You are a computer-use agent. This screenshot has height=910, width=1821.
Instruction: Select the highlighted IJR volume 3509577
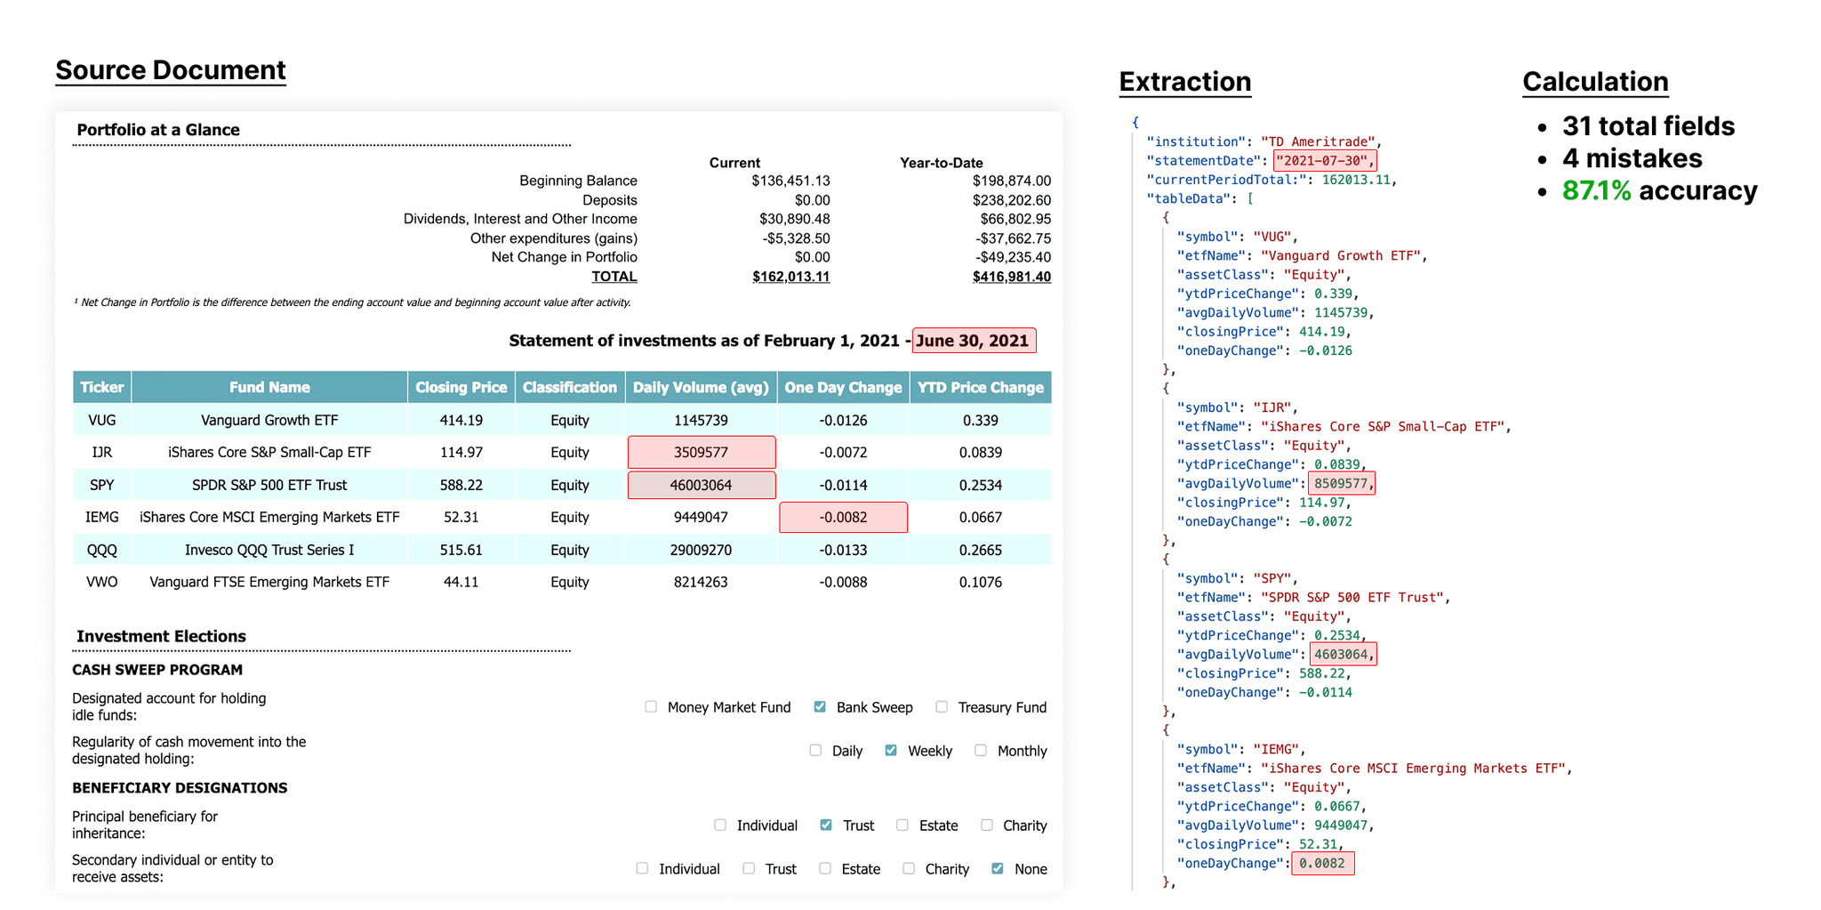point(702,452)
